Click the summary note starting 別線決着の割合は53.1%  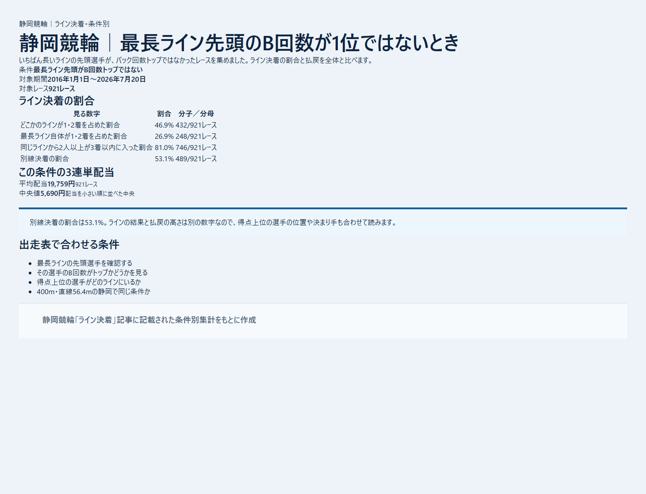pos(214,222)
